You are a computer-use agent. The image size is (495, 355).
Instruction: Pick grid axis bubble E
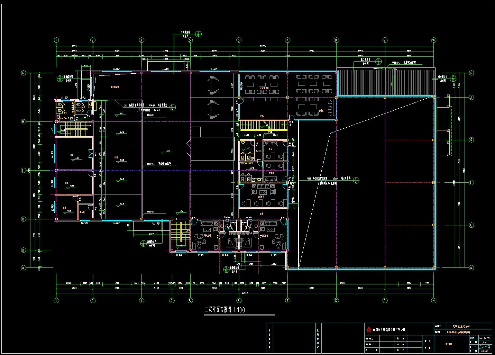point(471,182)
